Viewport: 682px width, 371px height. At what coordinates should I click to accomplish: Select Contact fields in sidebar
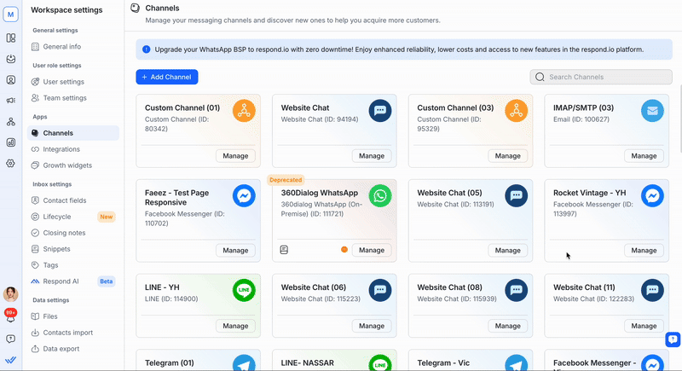click(x=64, y=200)
